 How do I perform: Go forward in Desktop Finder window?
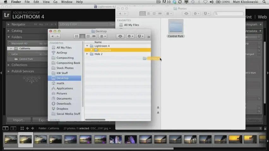(x=58, y=36)
